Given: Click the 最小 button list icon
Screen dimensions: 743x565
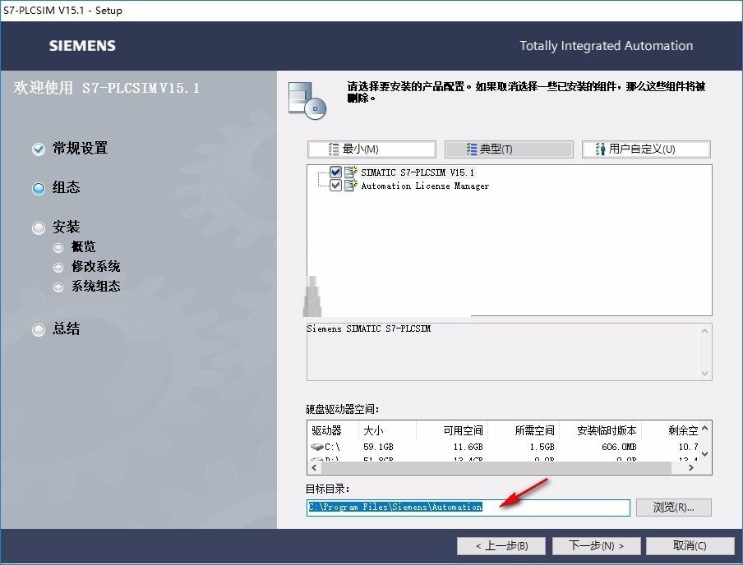Looking at the screenshot, I should 334,149.
